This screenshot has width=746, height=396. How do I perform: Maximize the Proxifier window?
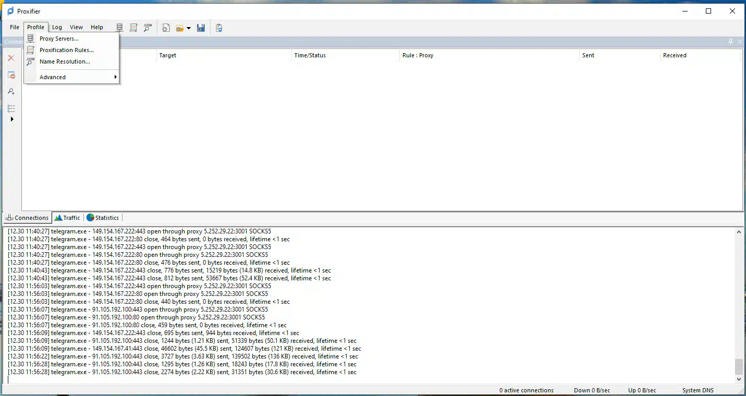(708, 11)
